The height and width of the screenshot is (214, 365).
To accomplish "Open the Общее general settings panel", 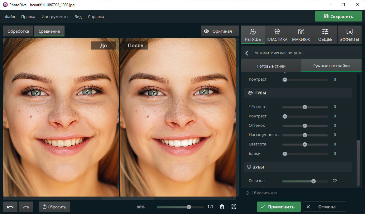I will (x=325, y=35).
